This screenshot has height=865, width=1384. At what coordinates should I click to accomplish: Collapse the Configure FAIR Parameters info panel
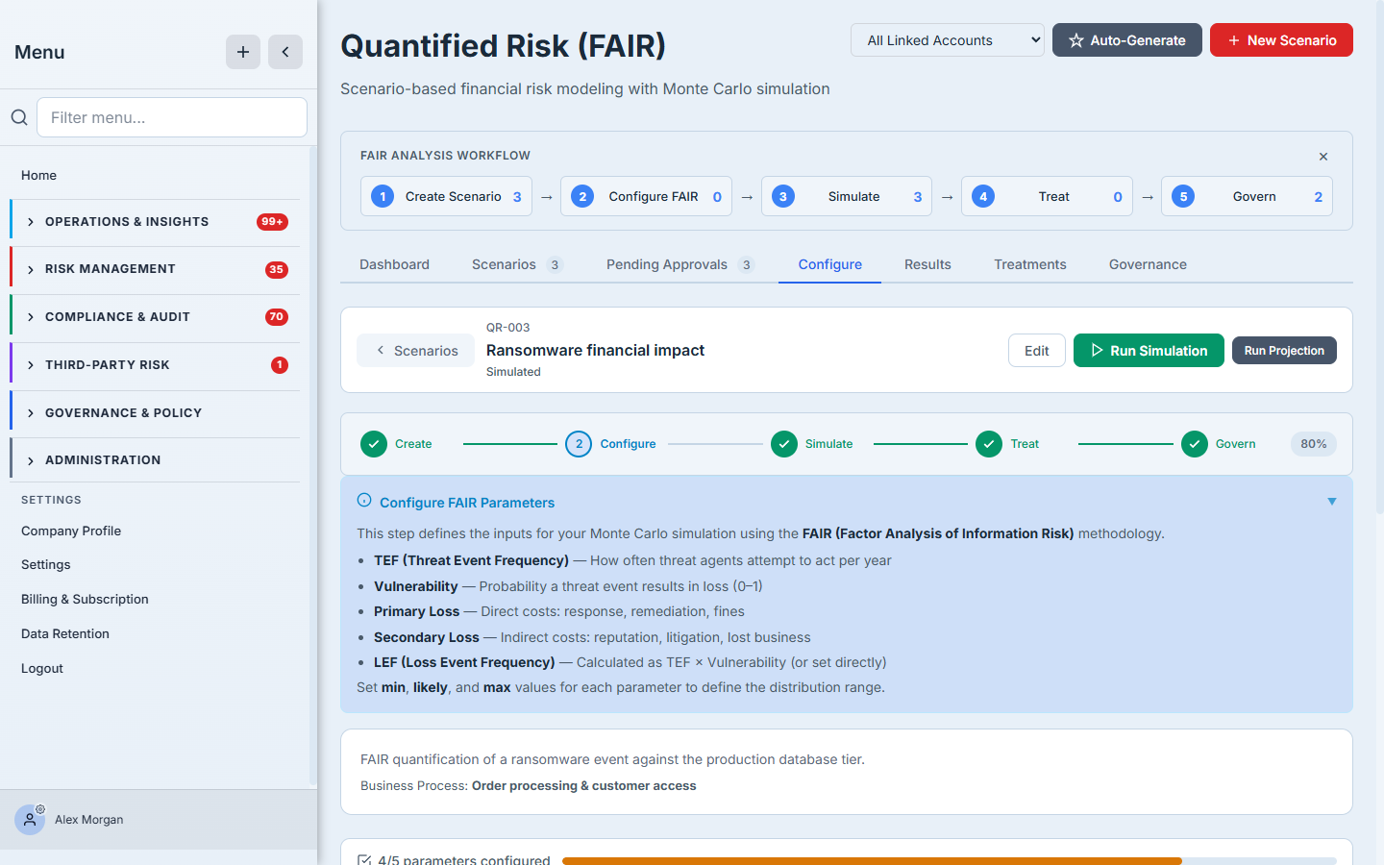tap(1332, 502)
